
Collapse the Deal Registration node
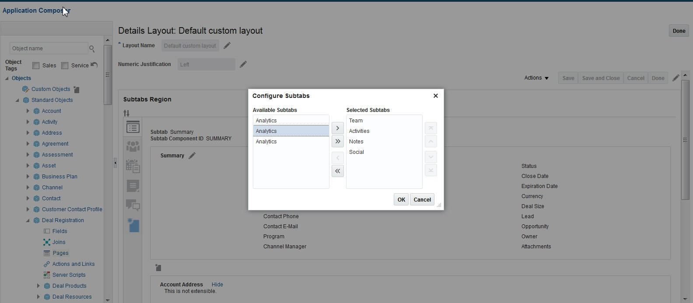pos(28,220)
